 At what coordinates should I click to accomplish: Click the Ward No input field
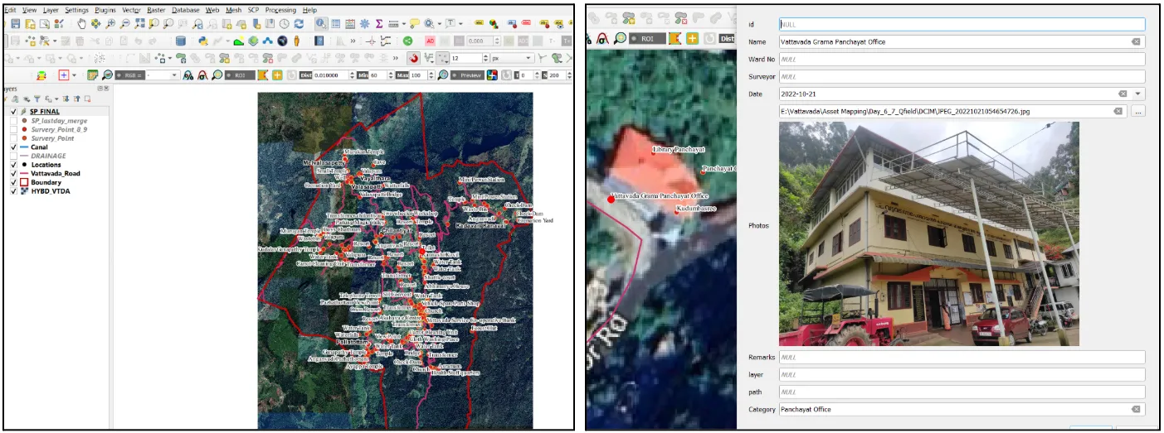coord(962,60)
